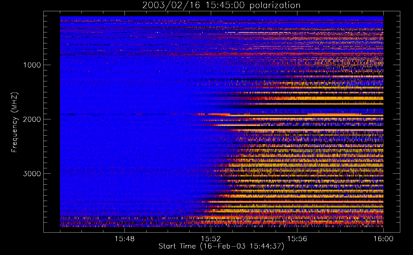The image size is (413, 255).
Task: Click the 1000 frequency tick label
Action: [x=32, y=65]
